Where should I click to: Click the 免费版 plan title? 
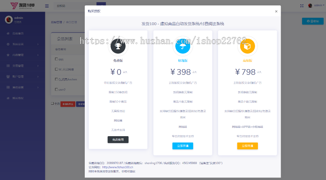click(x=118, y=60)
